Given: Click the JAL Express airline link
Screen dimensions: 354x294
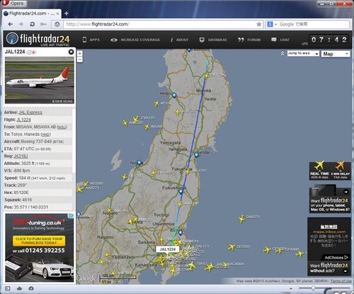Looking at the screenshot, I should point(30,113).
